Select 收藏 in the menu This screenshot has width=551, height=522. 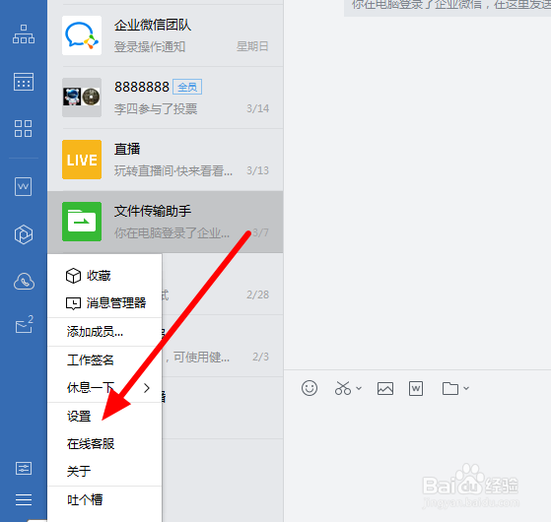pos(104,276)
